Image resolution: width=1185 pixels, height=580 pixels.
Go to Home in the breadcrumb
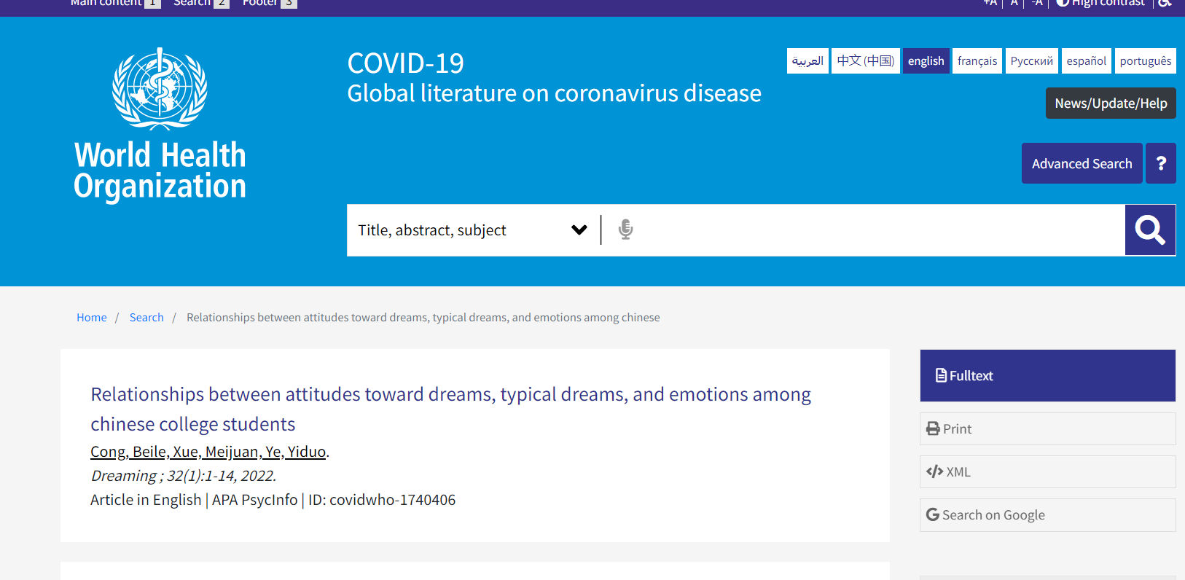pyautogui.click(x=92, y=318)
